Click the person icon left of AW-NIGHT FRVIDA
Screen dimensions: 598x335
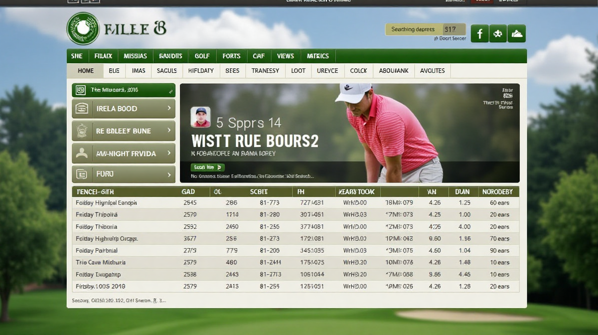(82, 154)
